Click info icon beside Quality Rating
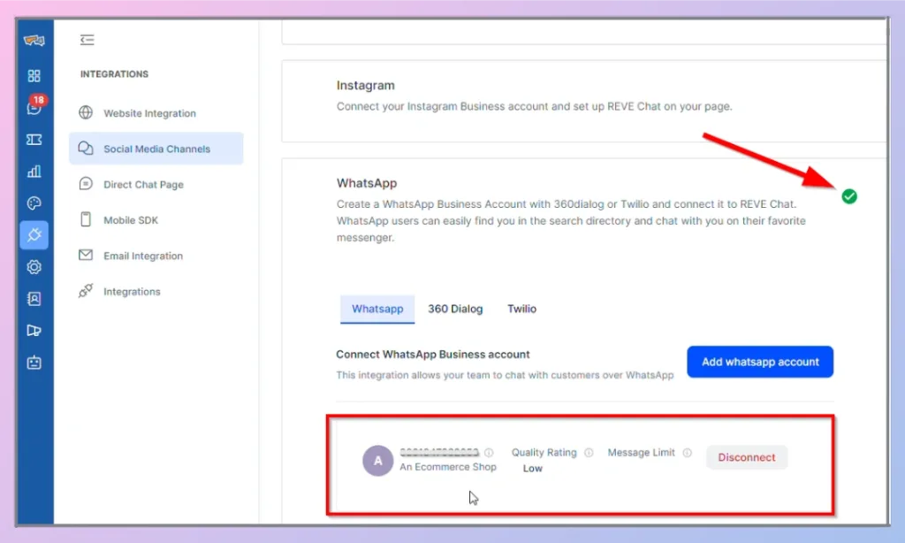Image resolution: width=905 pixels, height=543 pixels. point(589,453)
